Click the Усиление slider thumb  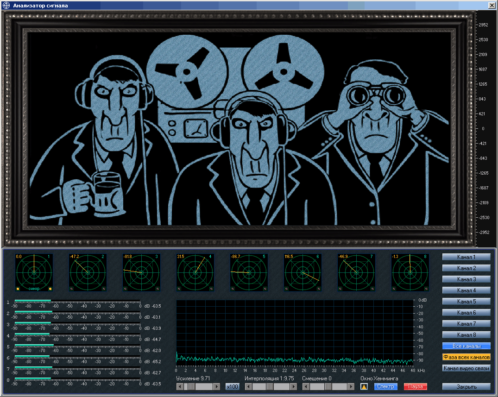tap(191, 386)
